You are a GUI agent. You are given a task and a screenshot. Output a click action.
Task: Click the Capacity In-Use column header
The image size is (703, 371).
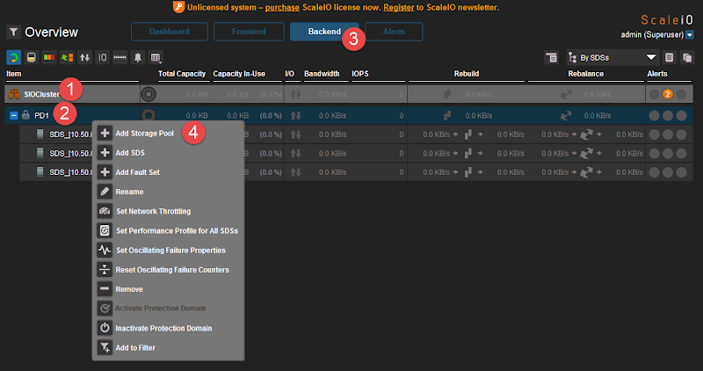click(239, 74)
